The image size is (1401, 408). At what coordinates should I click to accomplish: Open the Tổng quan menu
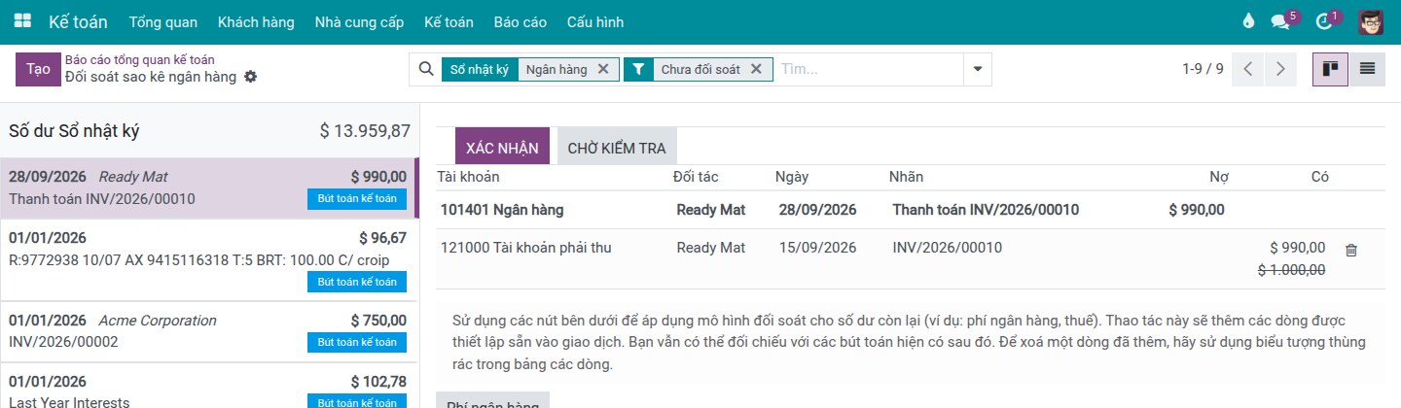pos(163,21)
